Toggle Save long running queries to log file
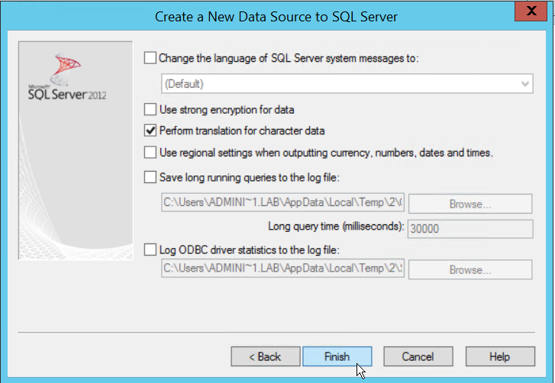Image resolution: width=555 pixels, height=383 pixels. 150,178
